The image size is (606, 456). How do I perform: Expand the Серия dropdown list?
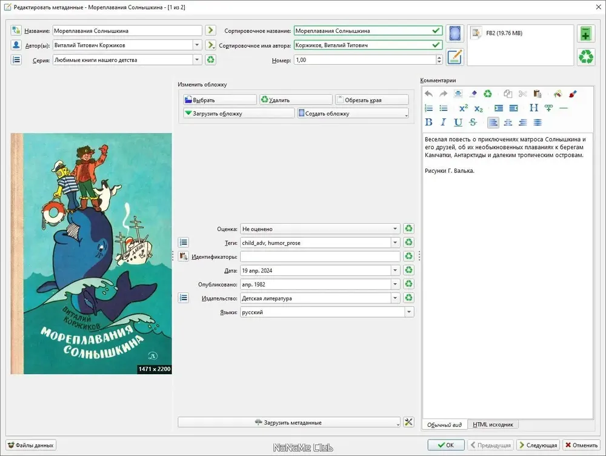197,59
